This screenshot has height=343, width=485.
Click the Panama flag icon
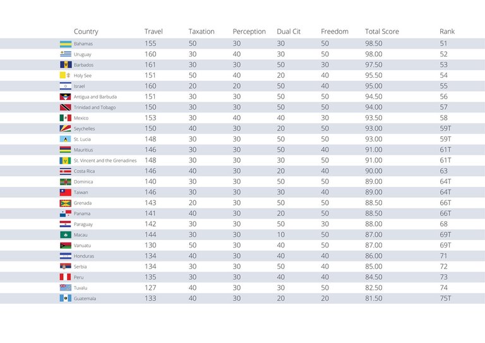[x=65, y=214]
